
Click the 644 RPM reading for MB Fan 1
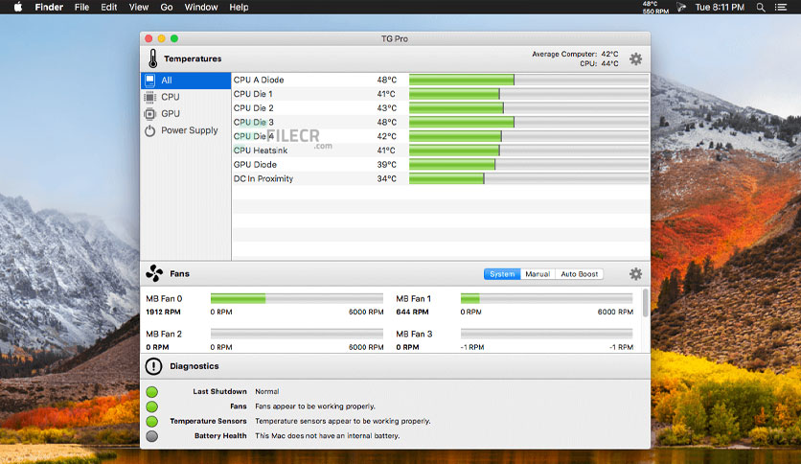[412, 312]
